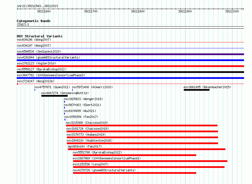Select the esv2667869 1000GenomesConsortiumPhase1 red bar
The width and height of the screenshot is (252, 184).
click(x=150, y=161)
